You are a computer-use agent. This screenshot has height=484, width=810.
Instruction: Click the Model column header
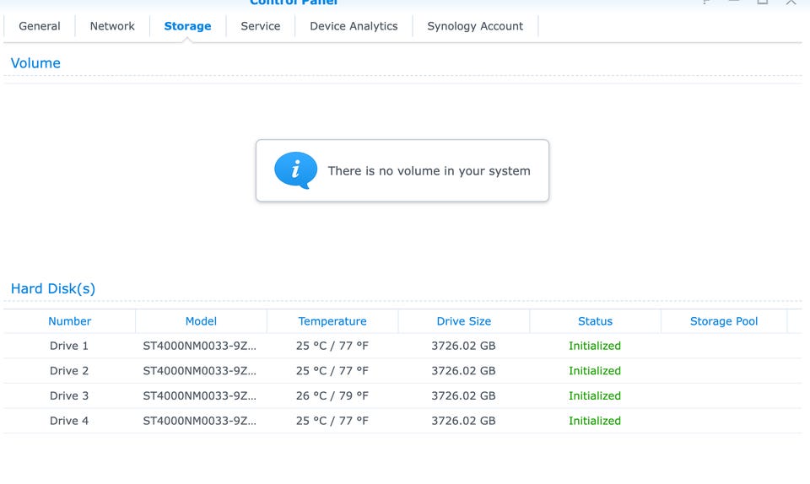coord(201,321)
